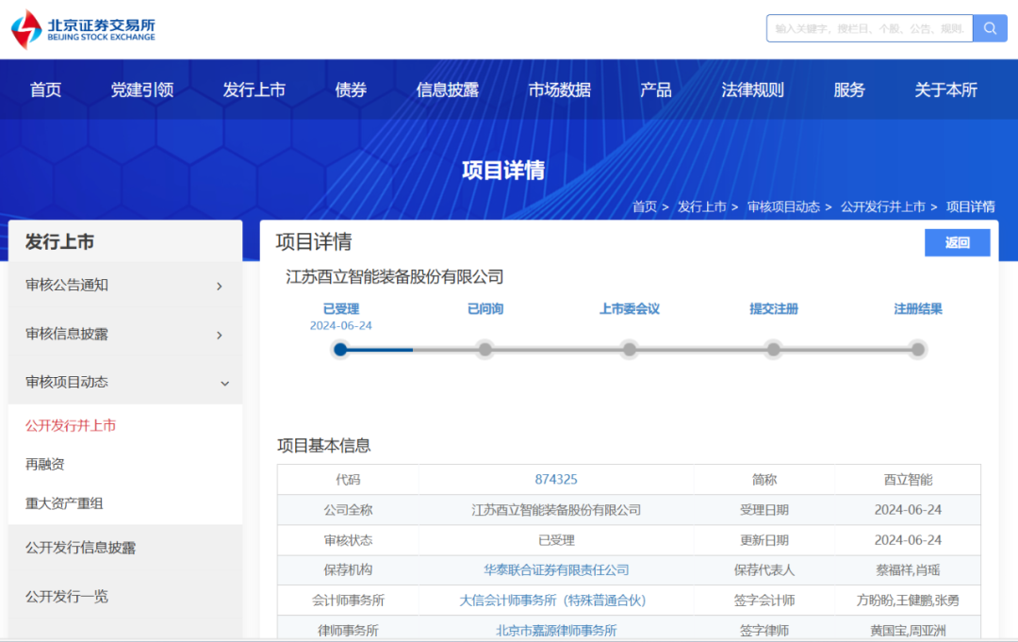Viewport: 1018px width, 642px height.
Task: Click 公司全称 value 江苏西立智能装备股份有限公司 in table
Action: [x=556, y=510]
